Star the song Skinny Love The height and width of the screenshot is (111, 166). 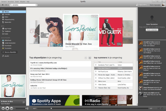(96, 81)
